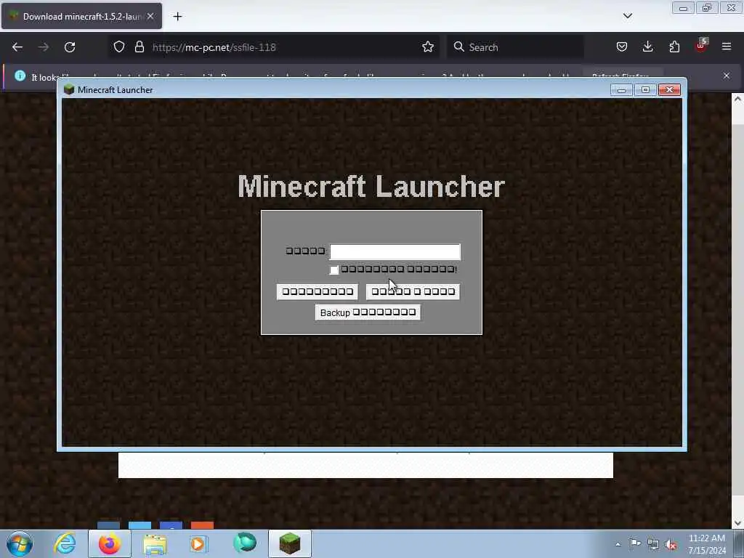
Task: Open the Firefox hamburger menu
Action: tap(727, 46)
